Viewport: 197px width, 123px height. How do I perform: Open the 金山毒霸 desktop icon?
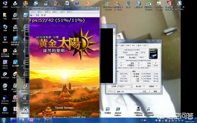click(15, 63)
